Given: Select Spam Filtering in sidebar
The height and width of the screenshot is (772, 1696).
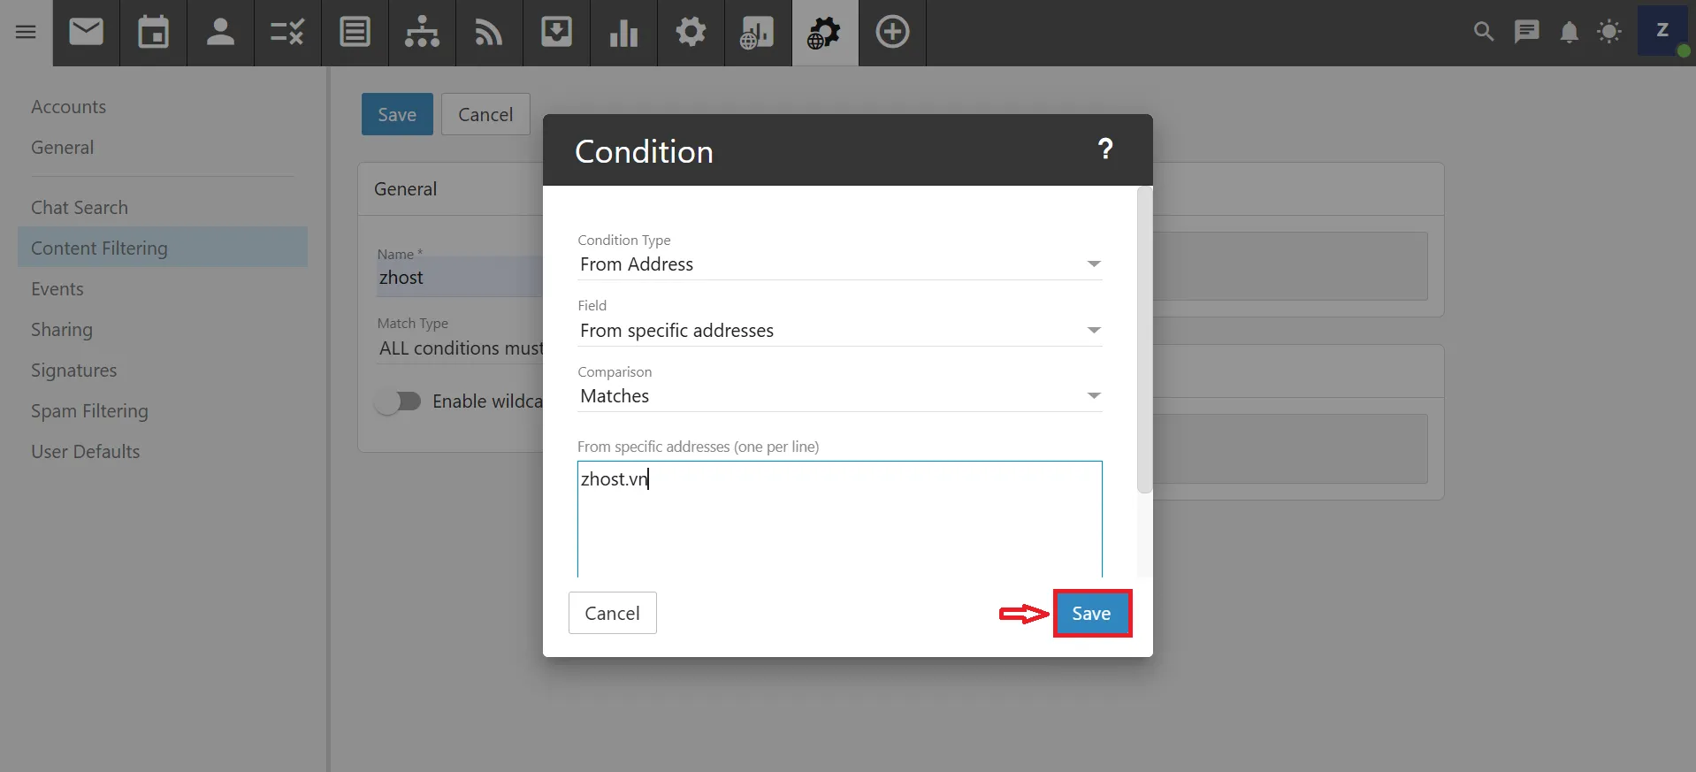Looking at the screenshot, I should (x=89, y=411).
